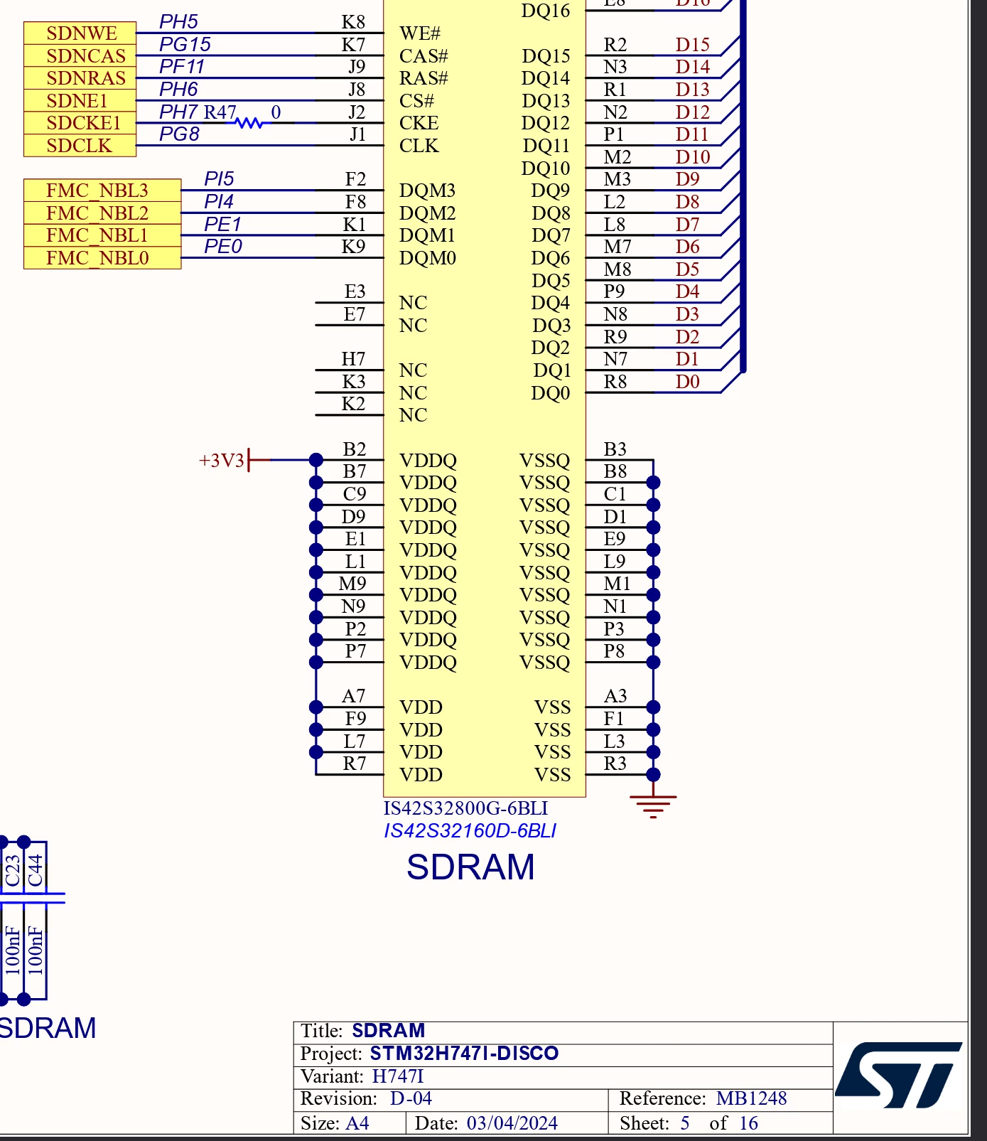Select the H747I variant value

coord(398,1076)
